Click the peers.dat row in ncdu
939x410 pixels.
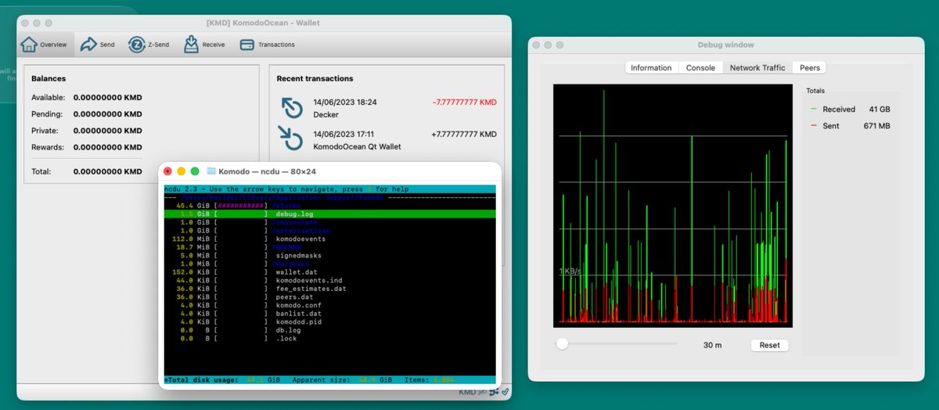coord(329,297)
